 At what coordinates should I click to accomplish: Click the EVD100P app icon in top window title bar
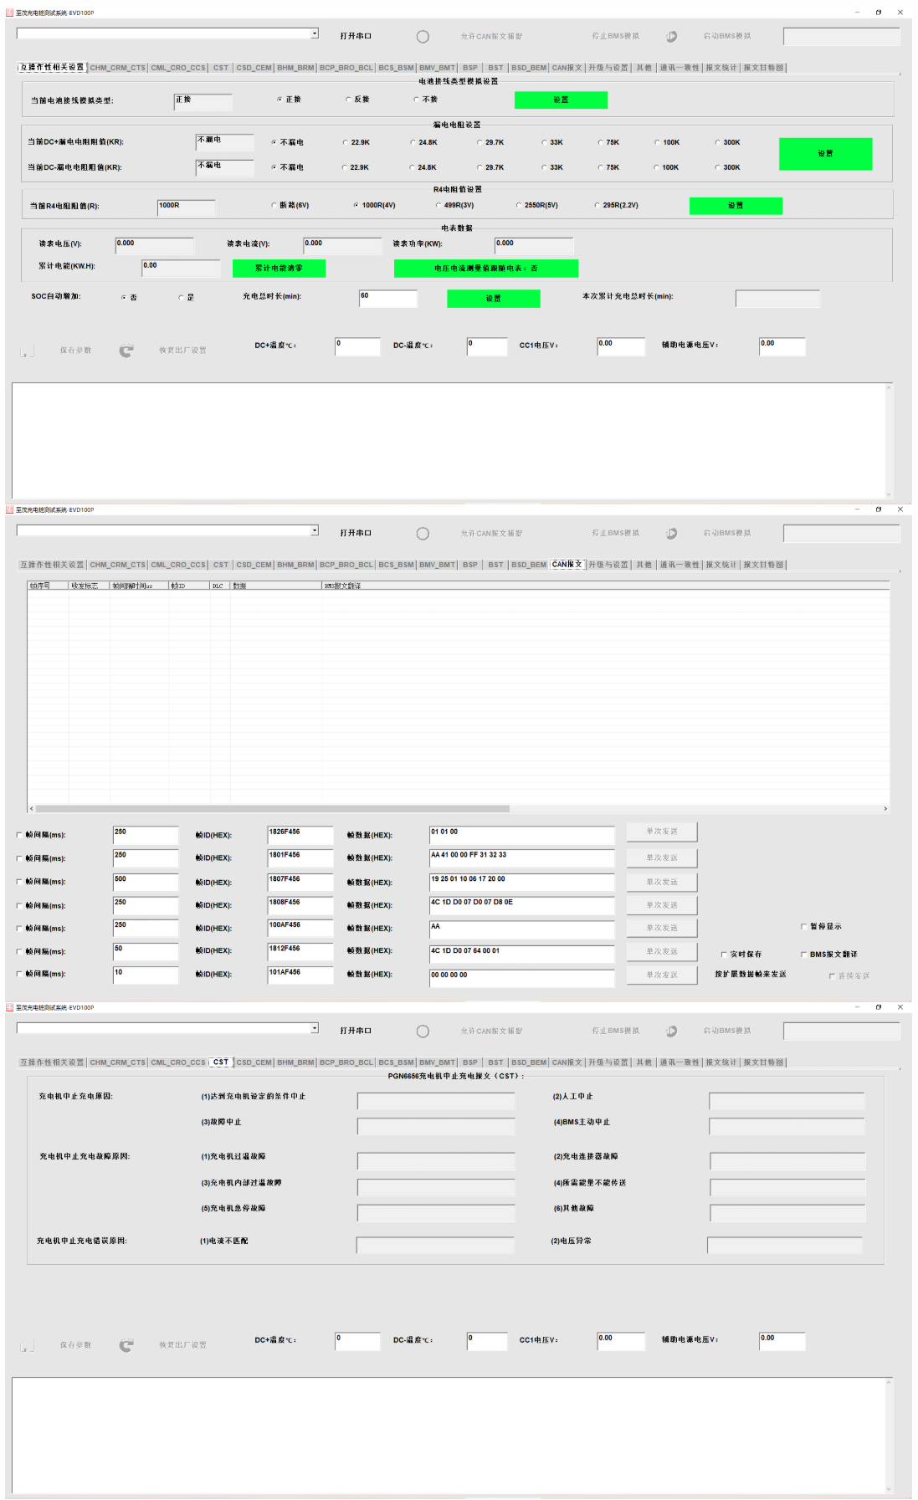[x=10, y=13]
